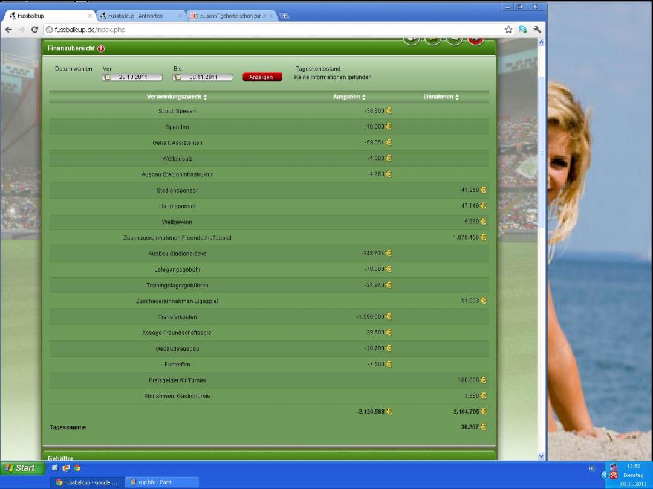Switch to Fussballcup - Antworten tab

[x=135, y=16]
